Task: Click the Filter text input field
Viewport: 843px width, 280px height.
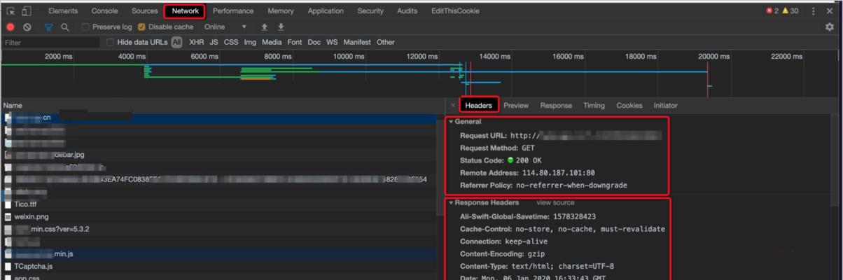Action: [49, 43]
